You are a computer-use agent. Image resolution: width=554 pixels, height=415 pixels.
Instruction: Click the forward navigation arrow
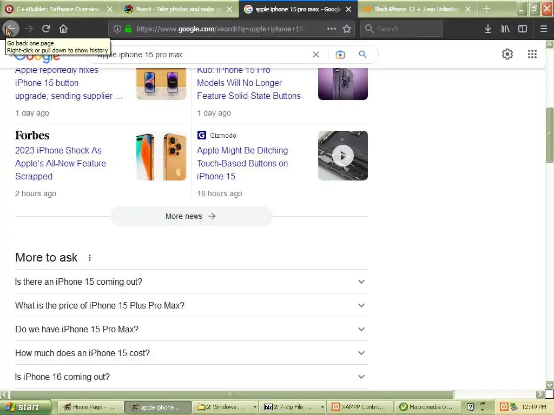(x=29, y=29)
